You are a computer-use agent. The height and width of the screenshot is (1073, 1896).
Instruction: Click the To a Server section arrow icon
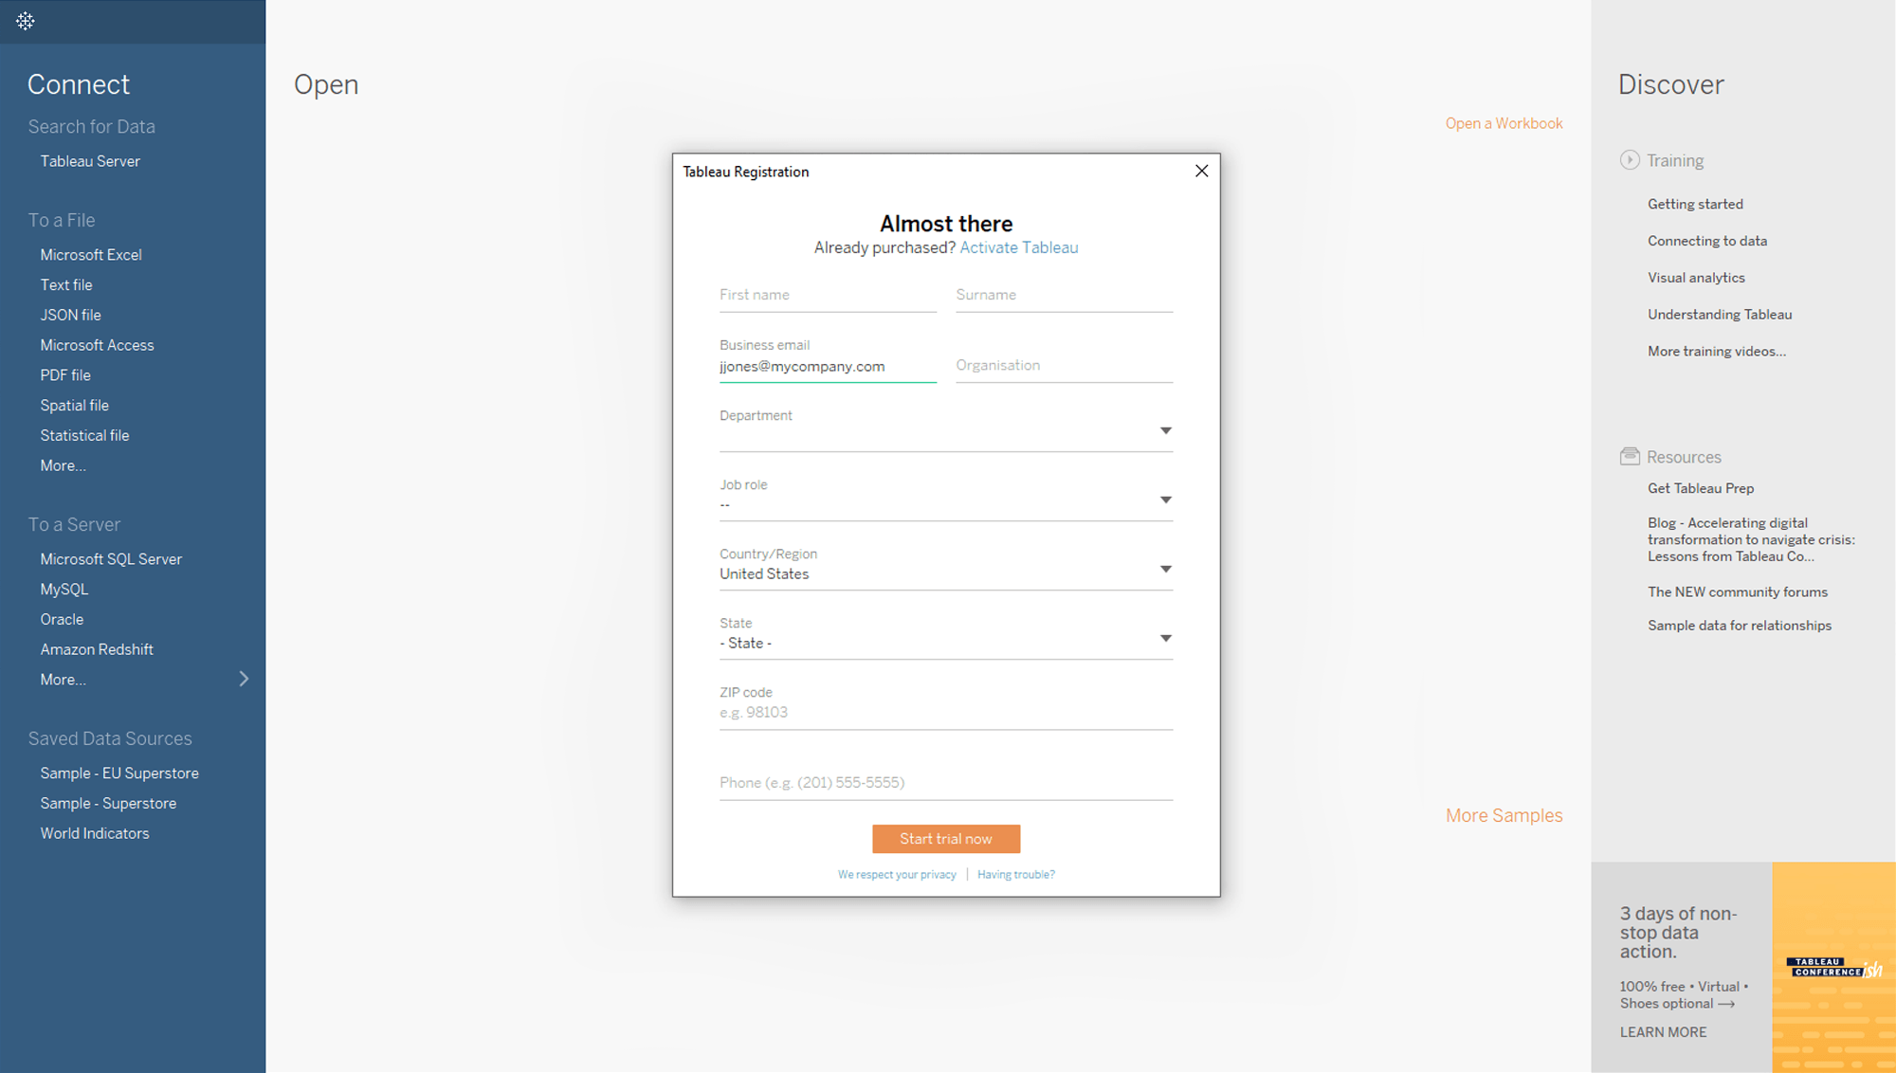click(246, 679)
